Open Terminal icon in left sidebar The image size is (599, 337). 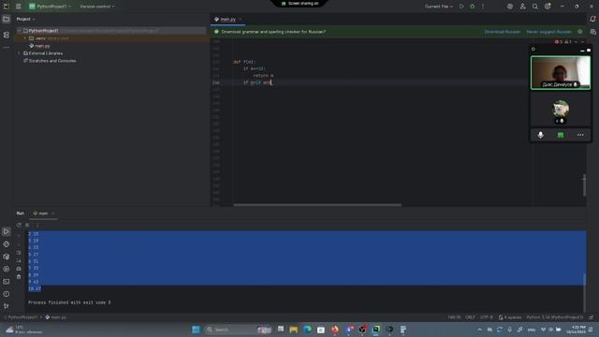(x=7, y=282)
